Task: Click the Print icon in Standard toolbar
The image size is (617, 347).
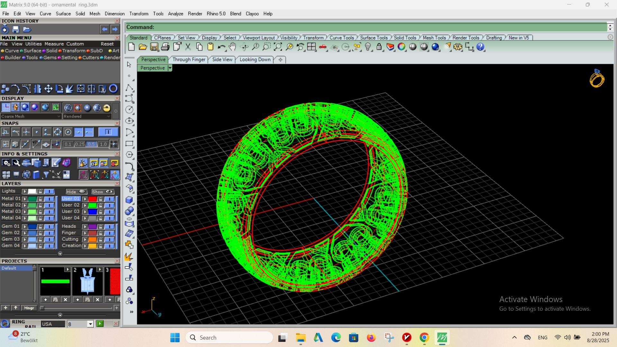Action: (x=165, y=47)
